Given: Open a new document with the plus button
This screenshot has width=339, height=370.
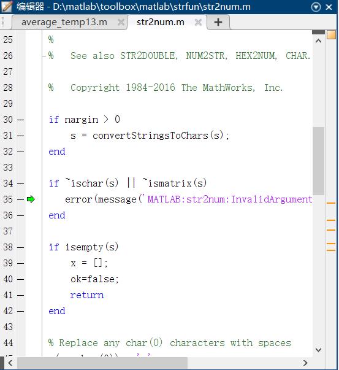Looking at the screenshot, I should tap(218, 23).
